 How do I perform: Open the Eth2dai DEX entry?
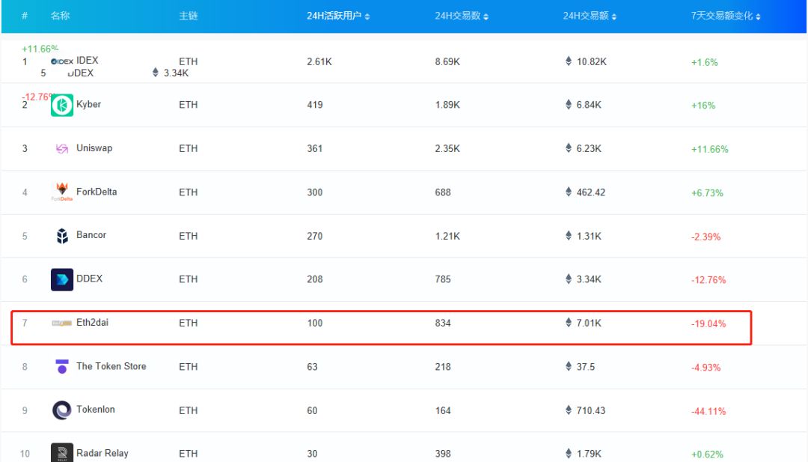tap(92, 322)
